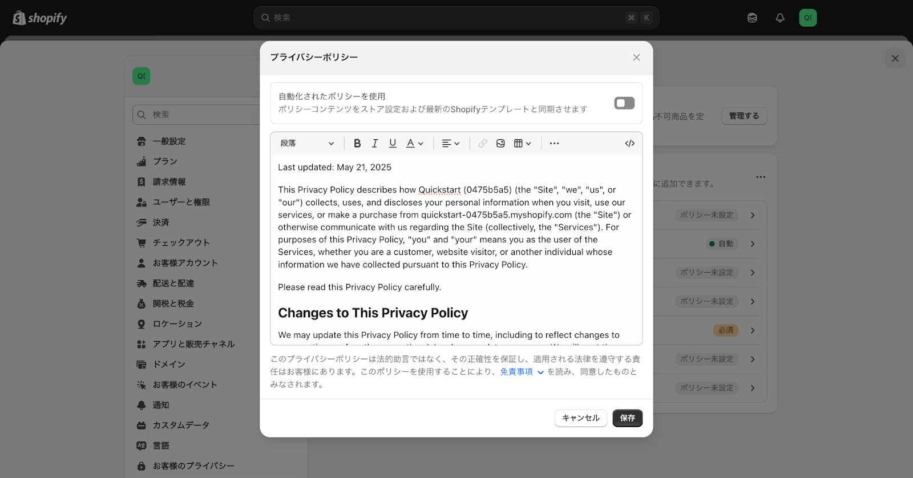The width and height of the screenshot is (913, 478).
Task: Click the カスタムデータ icon
Action: 142,426
